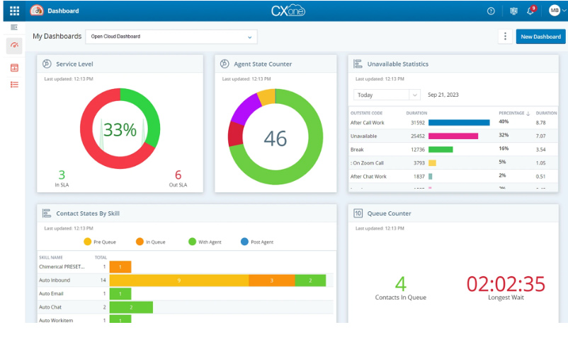Select the Chimerical PRESET skill row
The image size is (568, 337).
(185, 267)
